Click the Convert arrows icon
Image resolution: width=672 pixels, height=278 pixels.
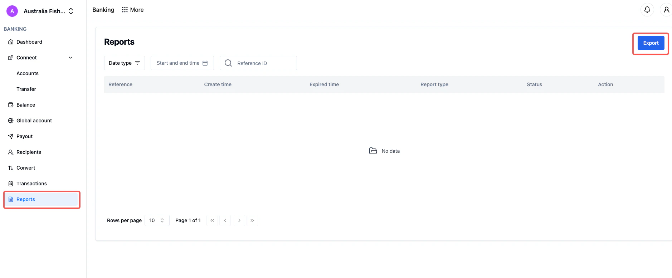(x=11, y=168)
